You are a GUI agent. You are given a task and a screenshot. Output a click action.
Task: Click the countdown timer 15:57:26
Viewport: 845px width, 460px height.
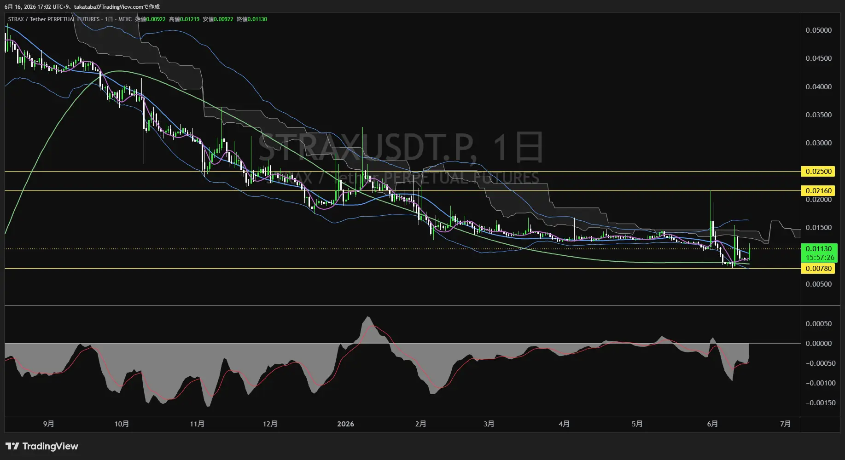[x=820, y=258]
